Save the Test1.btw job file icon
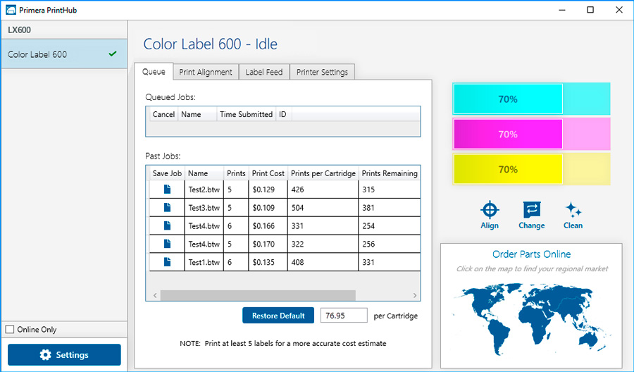 (167, 262)
